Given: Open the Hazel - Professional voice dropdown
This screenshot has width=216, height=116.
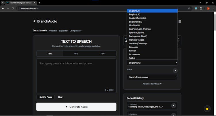Looking at the screenshot, I should (x=152, y=77).
